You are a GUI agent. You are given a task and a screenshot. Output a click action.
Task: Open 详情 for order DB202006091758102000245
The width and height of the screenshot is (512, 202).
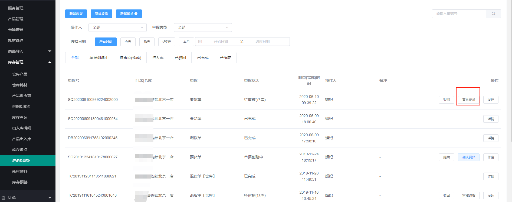[491, 138]
